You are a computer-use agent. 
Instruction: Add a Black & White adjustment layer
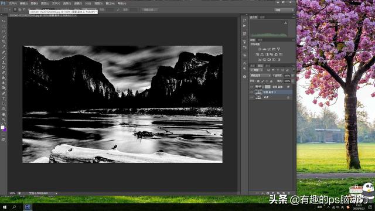click(267, 55)
